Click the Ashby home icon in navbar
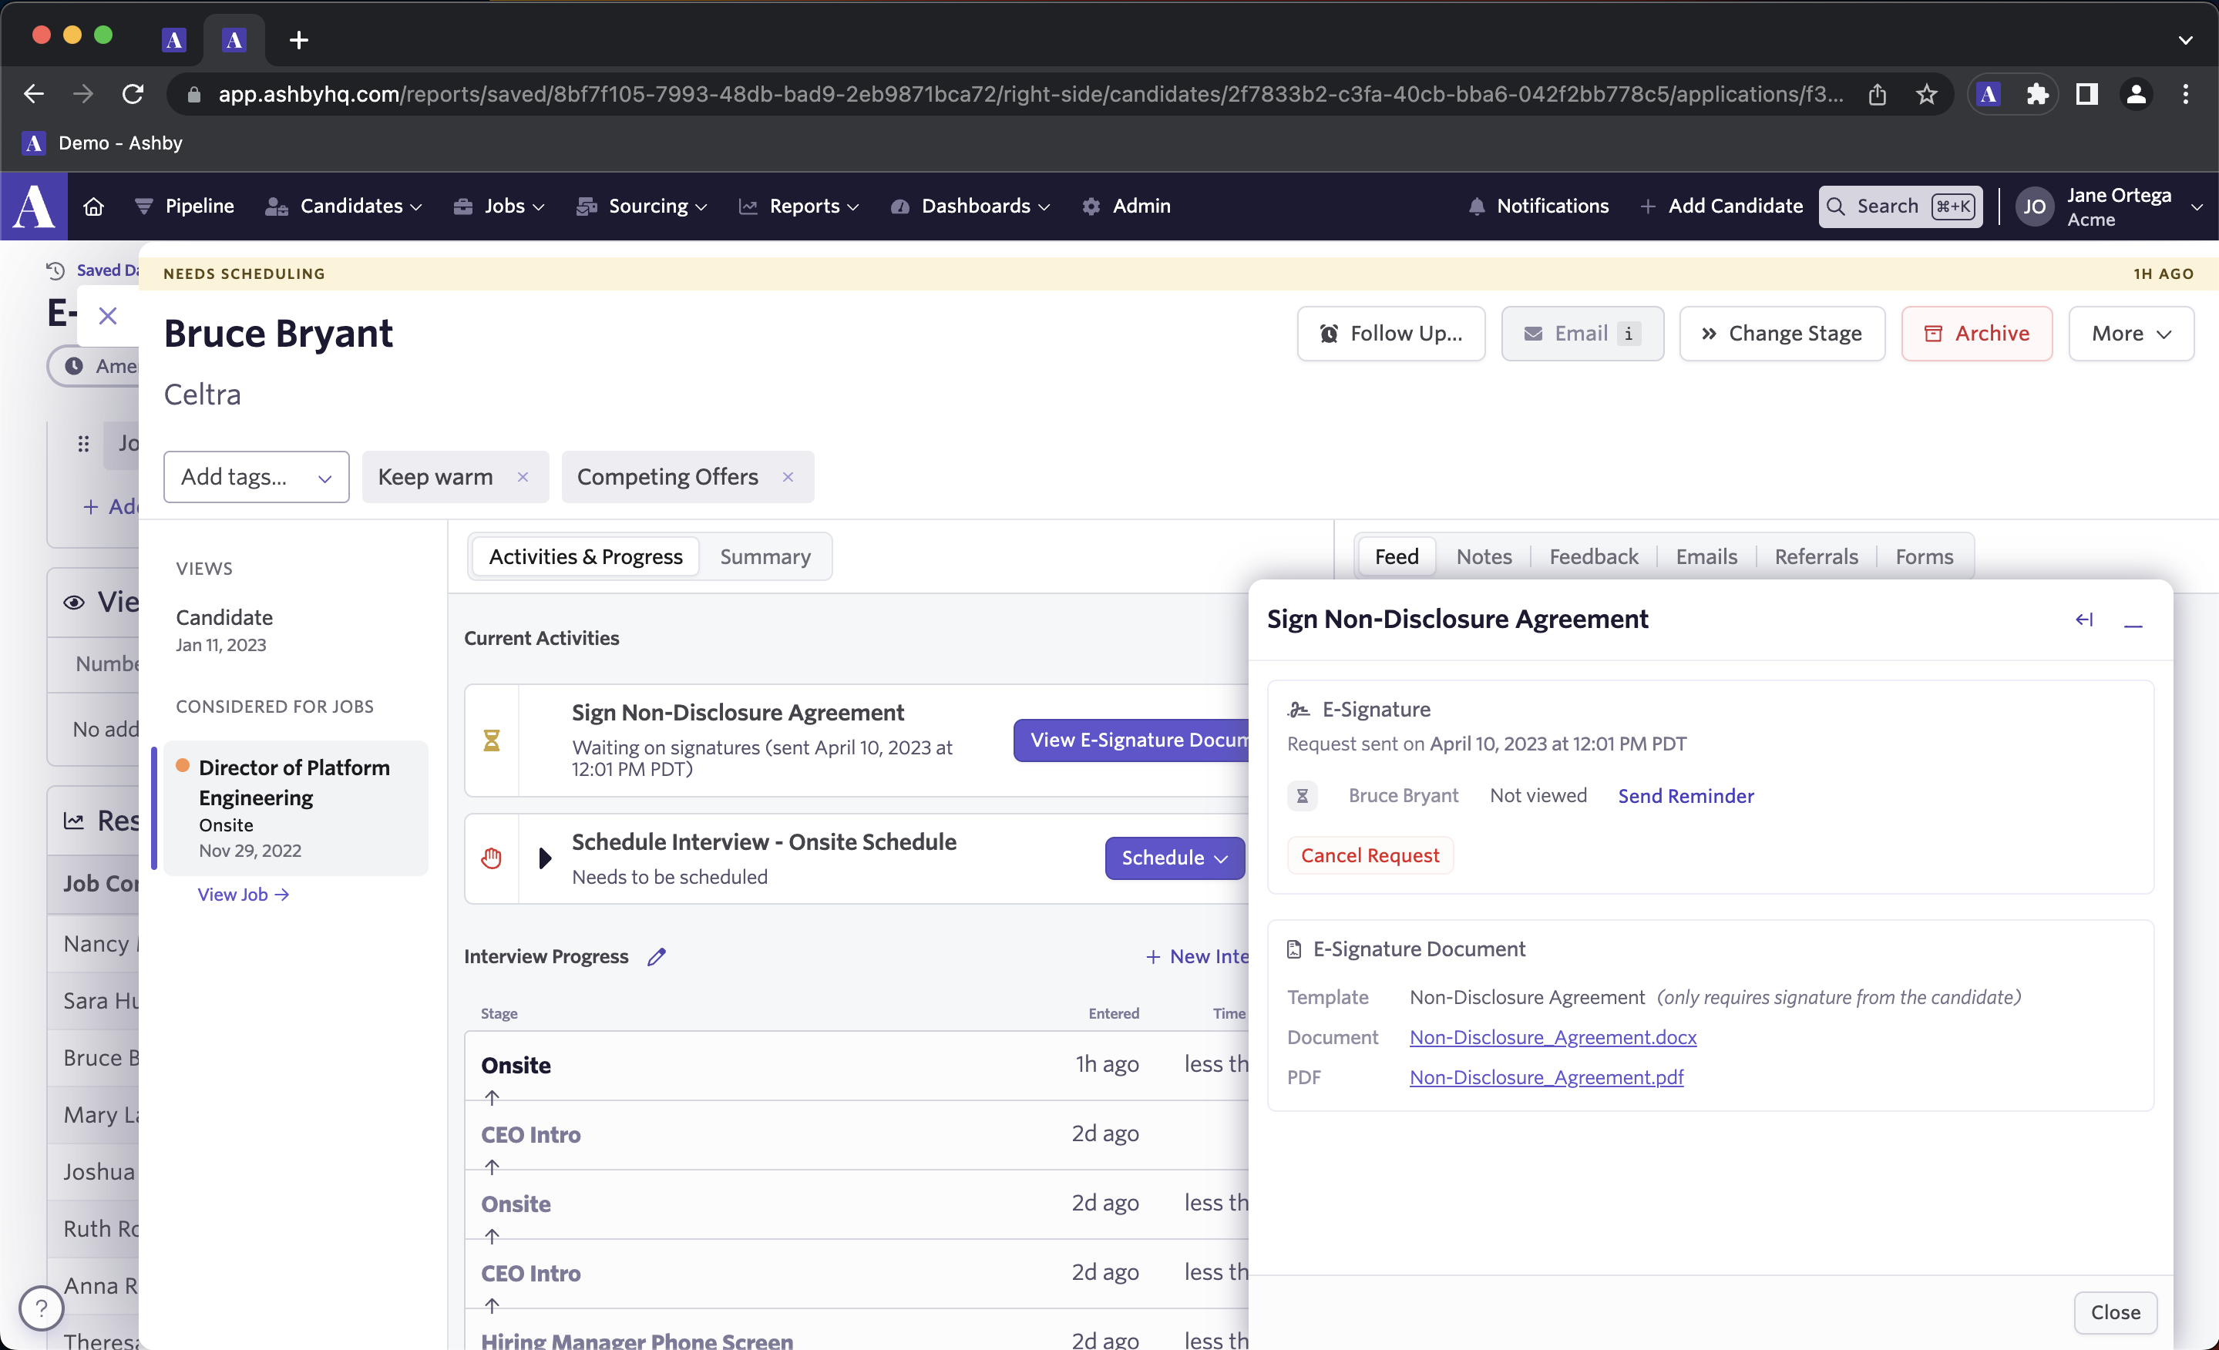The image size is (2219, 1350). pyautogui.click(x=94, y=207)
